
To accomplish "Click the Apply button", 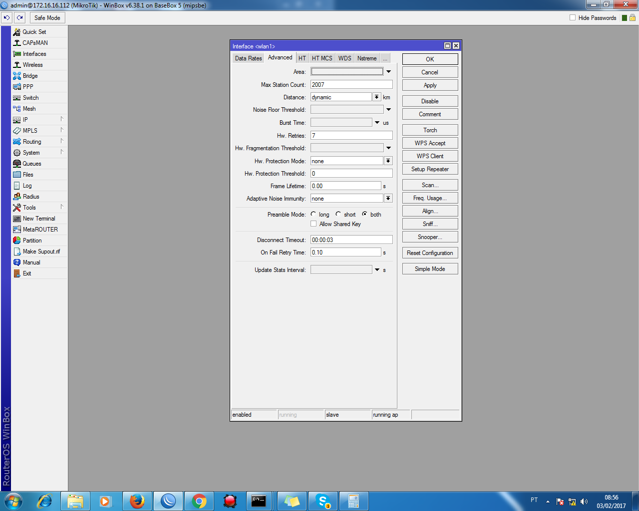I will (430, 85).
